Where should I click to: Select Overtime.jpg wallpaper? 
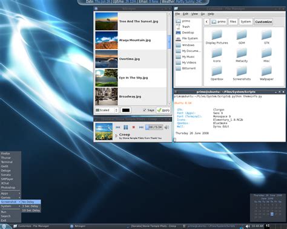click(x=131, y=59)
